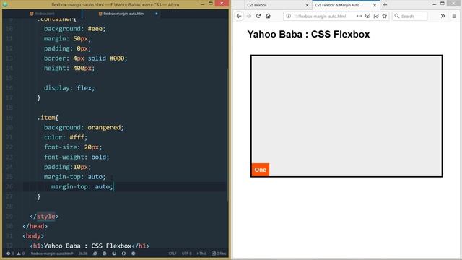Click second round status bar icon
The image size is (462, 260).
tap(104, 253)
